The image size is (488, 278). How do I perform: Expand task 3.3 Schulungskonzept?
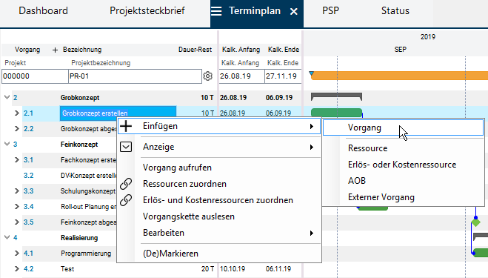(x=17, y=191)
